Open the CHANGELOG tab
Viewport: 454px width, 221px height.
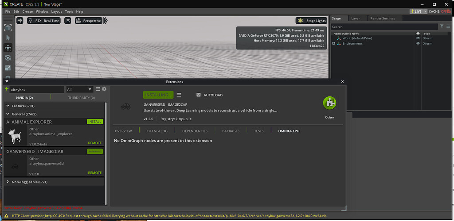click(x=157, y=131)
